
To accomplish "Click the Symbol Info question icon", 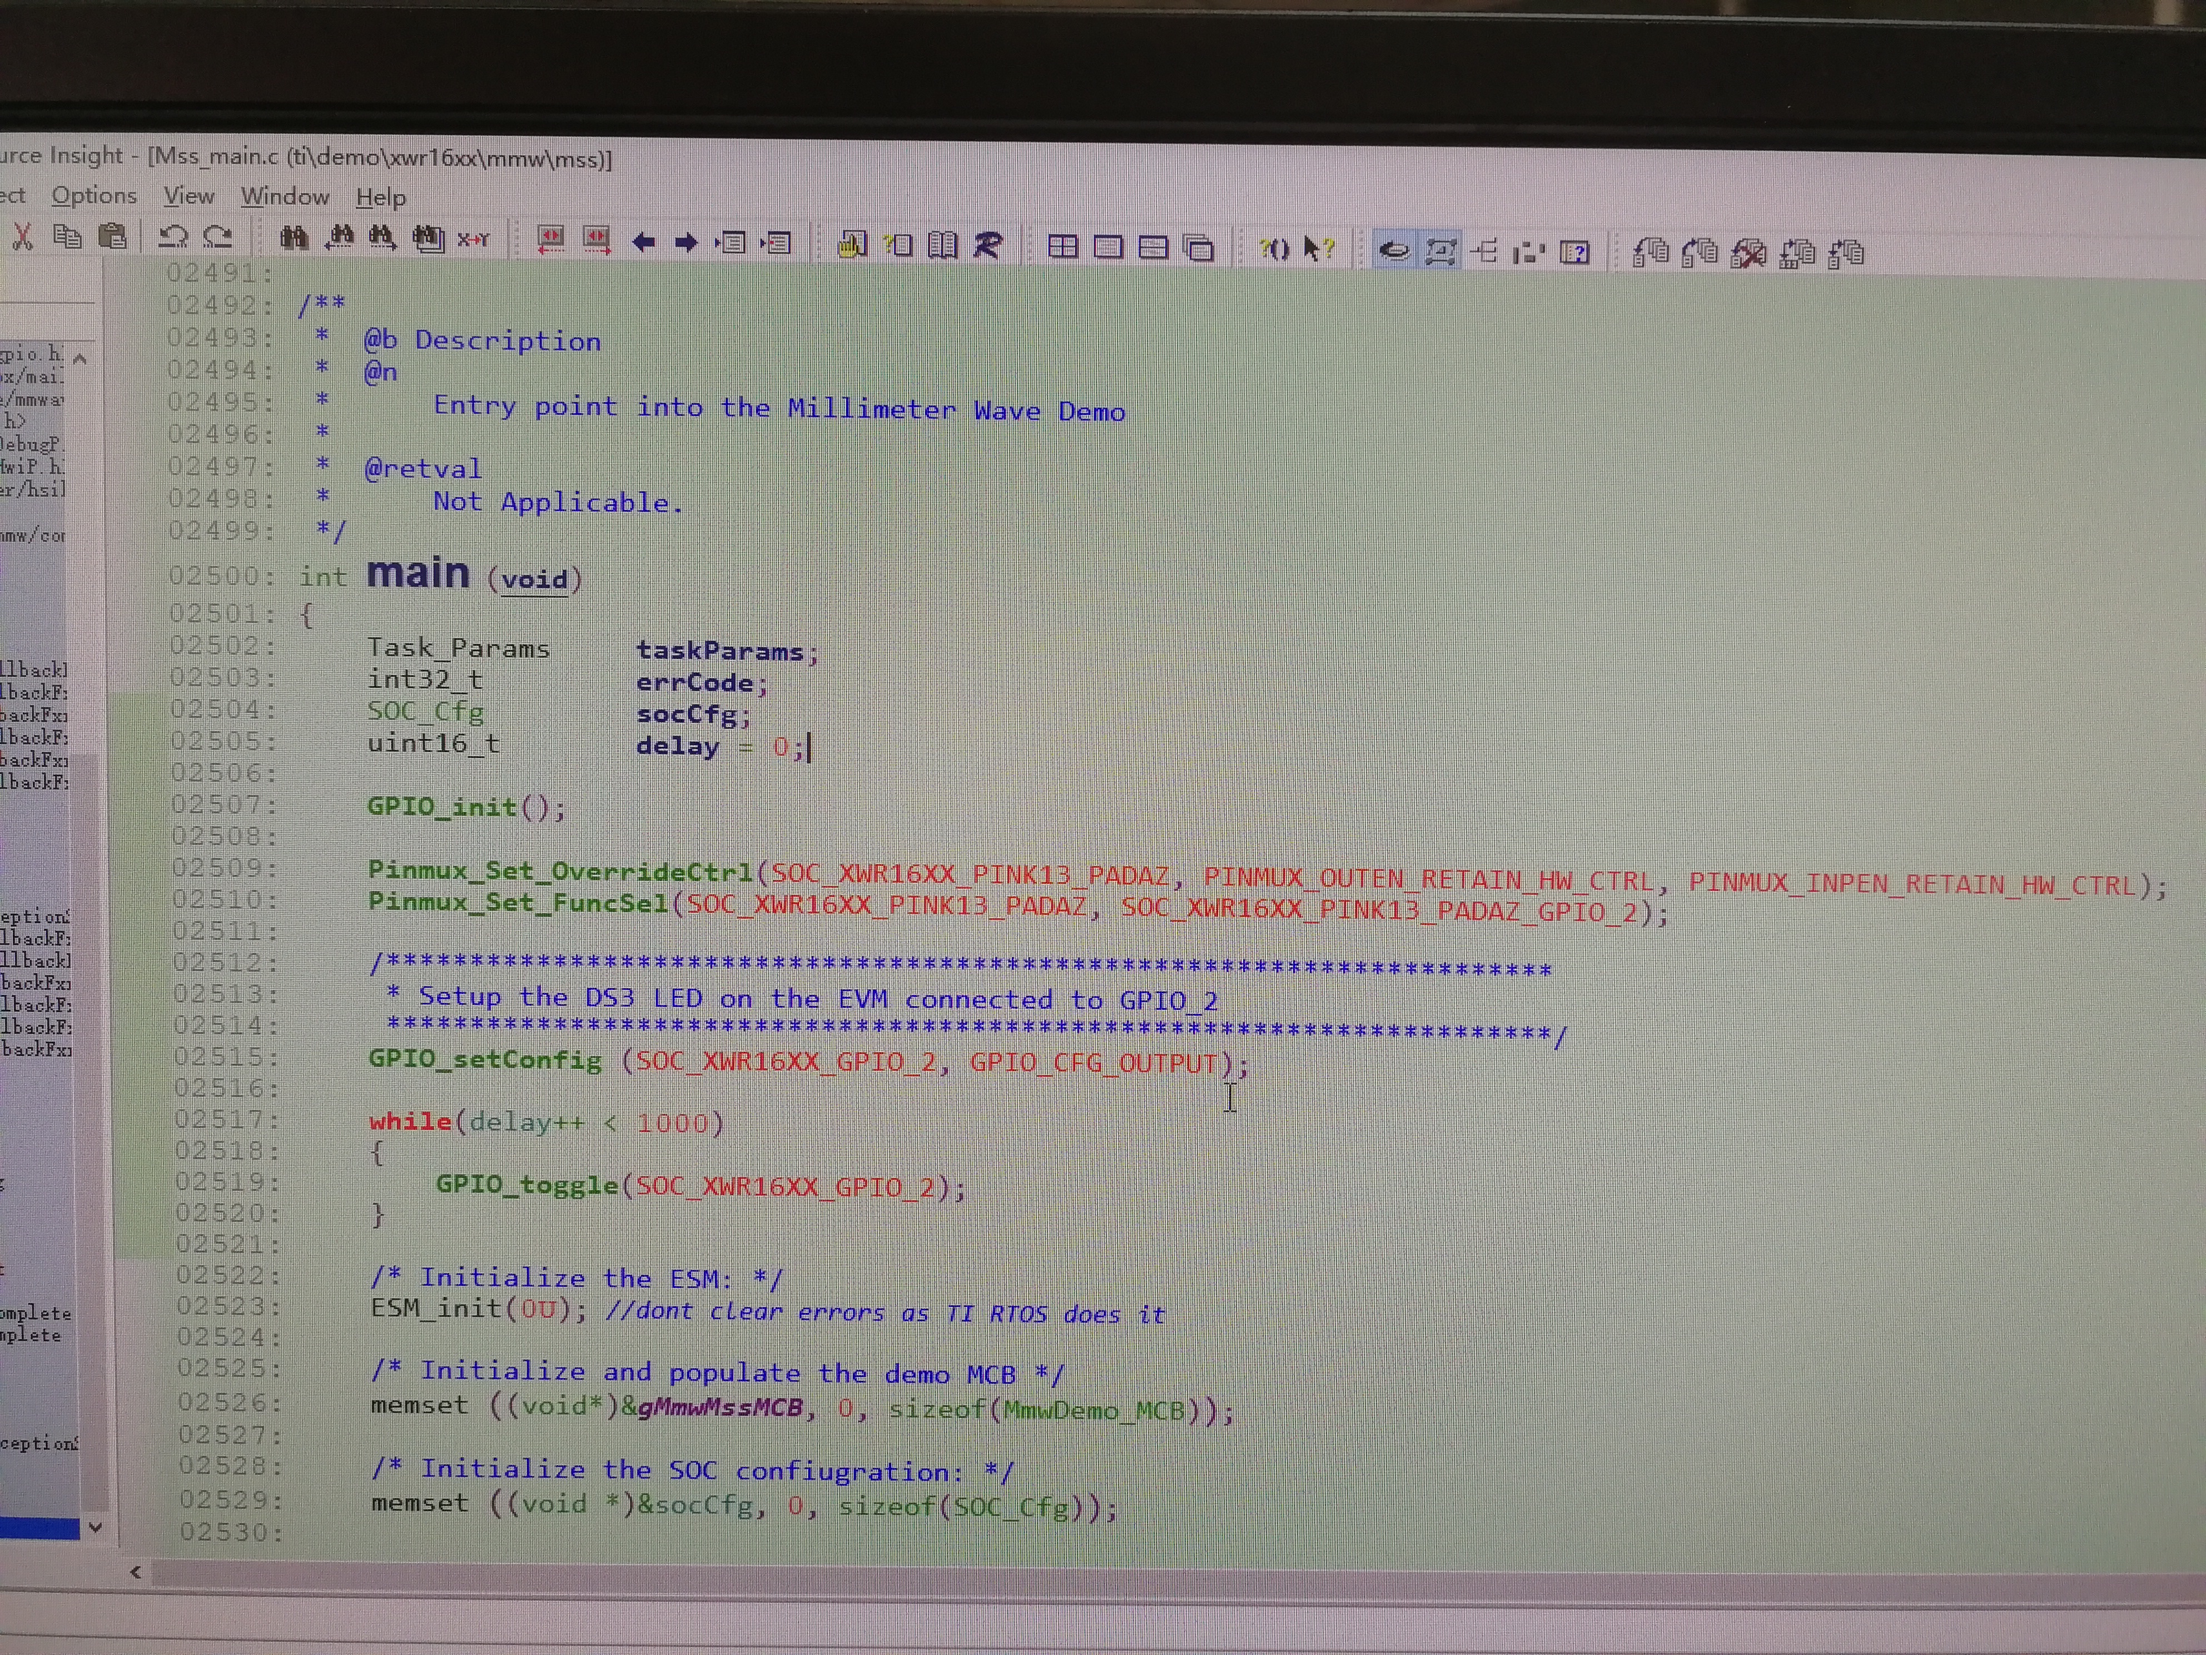I will click(898, 244).
